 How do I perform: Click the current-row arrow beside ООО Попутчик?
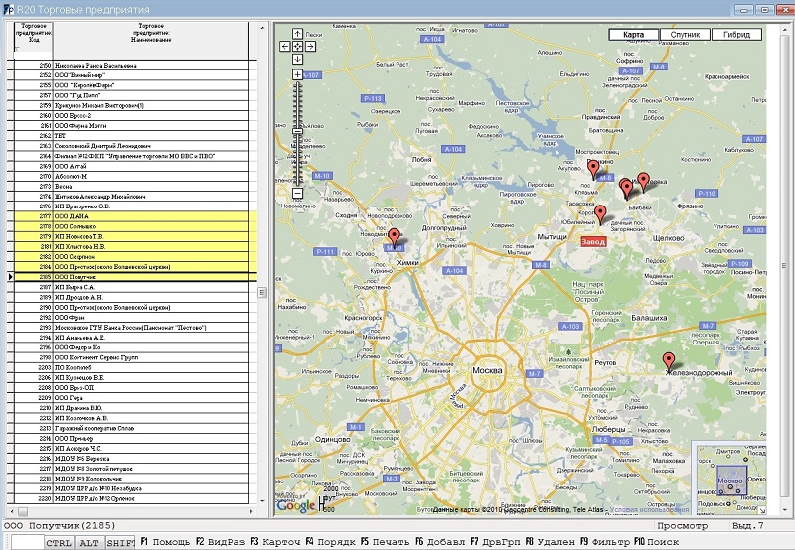[11, 277]
